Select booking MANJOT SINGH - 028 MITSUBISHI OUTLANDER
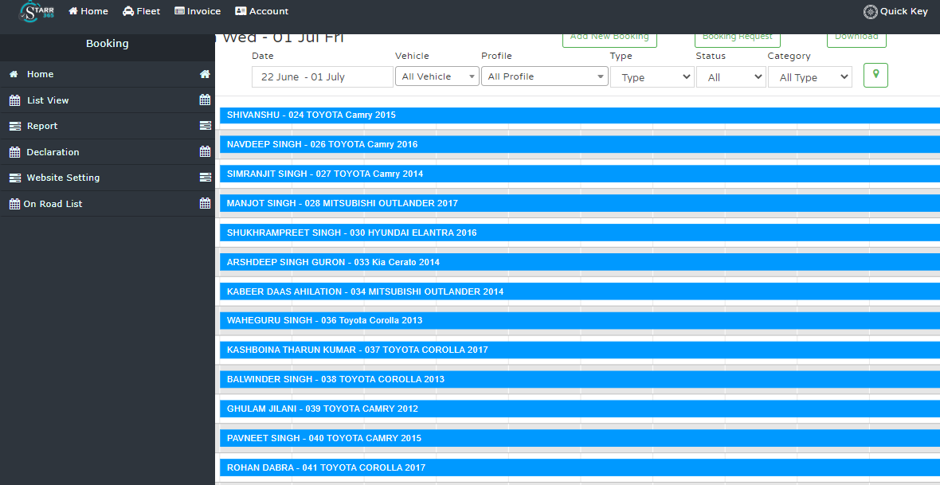The width and height of the screenshot is (940, 485). coord(580,203)
